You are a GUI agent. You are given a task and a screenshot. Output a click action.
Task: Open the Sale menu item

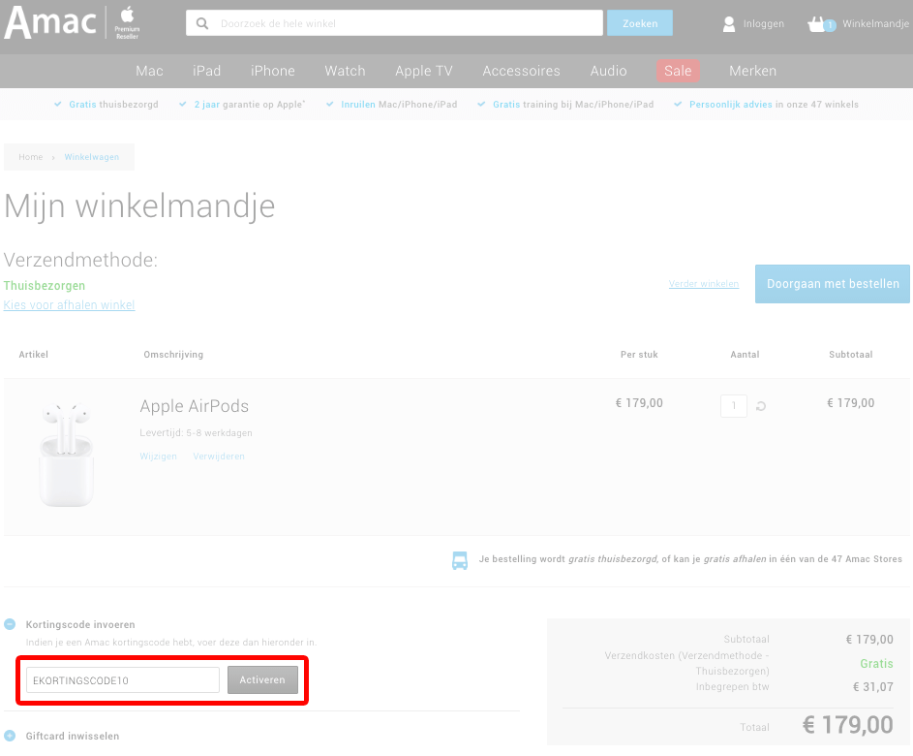[x=678, y=71]
